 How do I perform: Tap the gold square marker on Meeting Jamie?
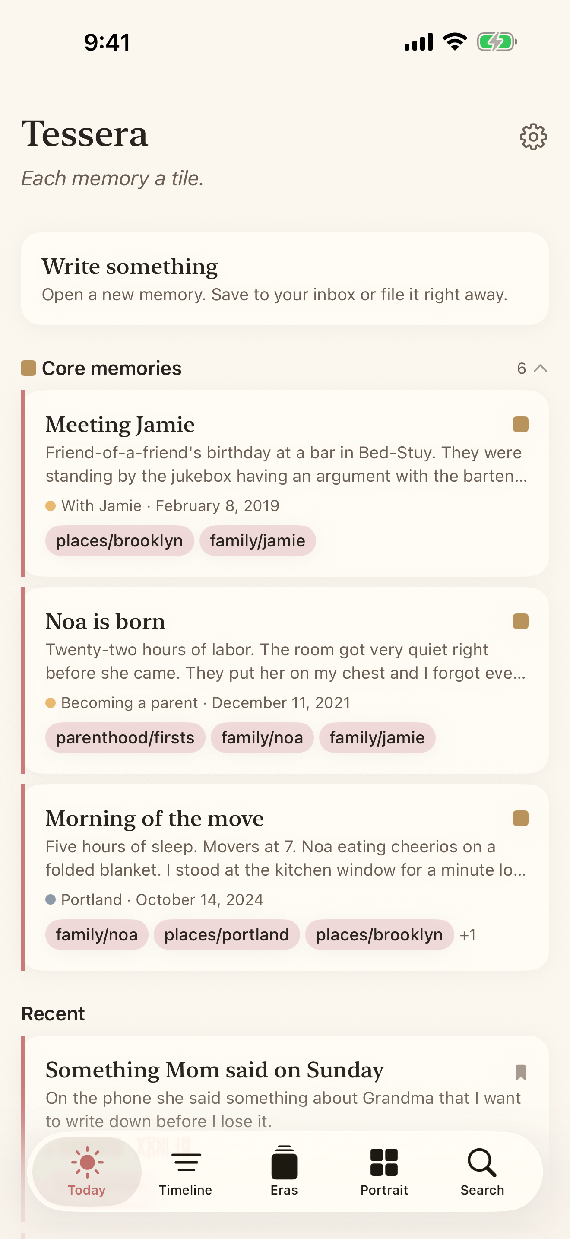[520, 424]
